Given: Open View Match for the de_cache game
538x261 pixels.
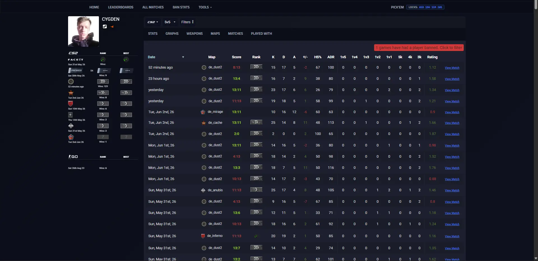Looking at the screenshot, I should (x=452, y=123).
